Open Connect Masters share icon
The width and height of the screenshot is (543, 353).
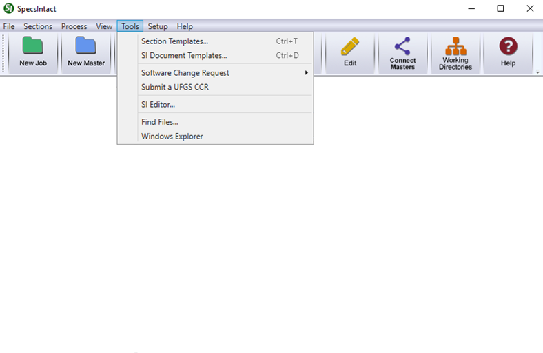402,46
